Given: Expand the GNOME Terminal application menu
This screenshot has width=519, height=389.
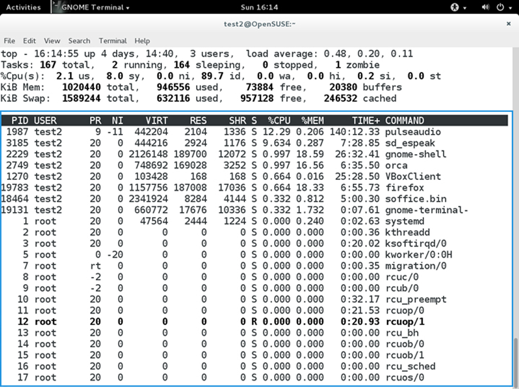Looking at the screenshot, I should (x=95, y=7).
